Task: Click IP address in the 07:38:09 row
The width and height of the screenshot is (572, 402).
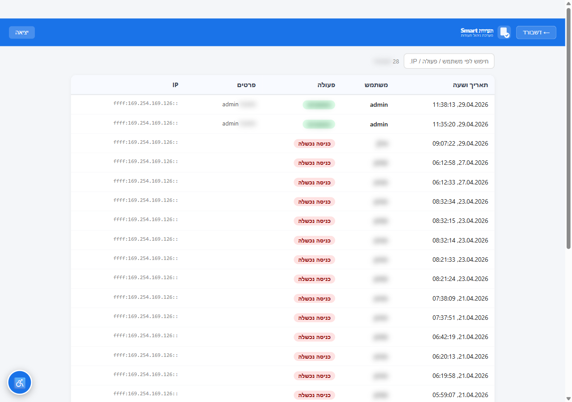Action: (x=146, y=297)
